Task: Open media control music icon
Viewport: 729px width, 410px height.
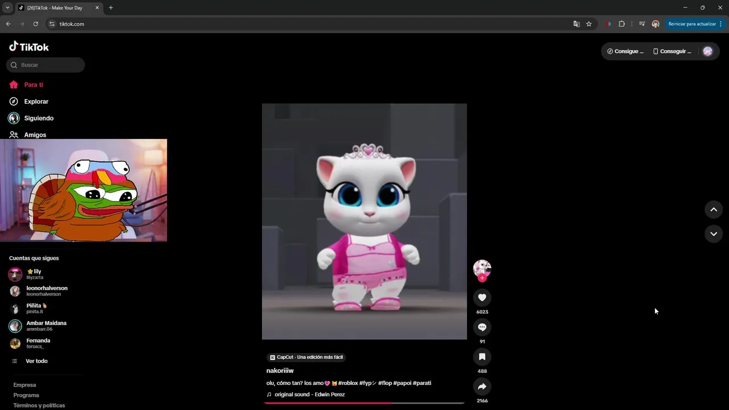Action: [642, 24]
